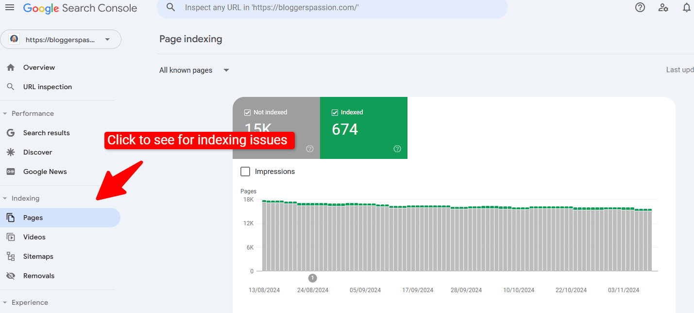
Task: Go to Search results report
Action: pyautogui.click(x=46, y=133)
